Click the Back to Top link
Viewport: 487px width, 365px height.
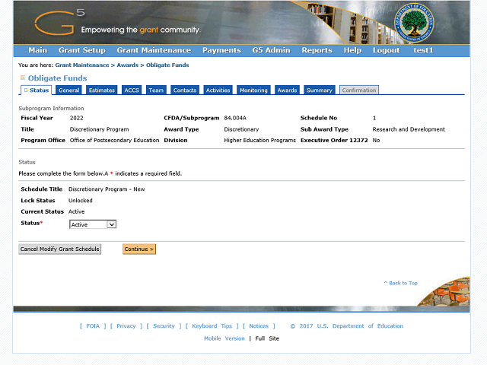[401, 283]
